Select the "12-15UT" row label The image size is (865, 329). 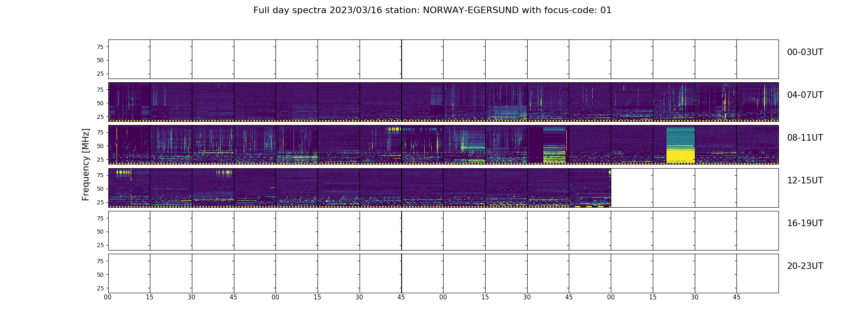point(805,181)
